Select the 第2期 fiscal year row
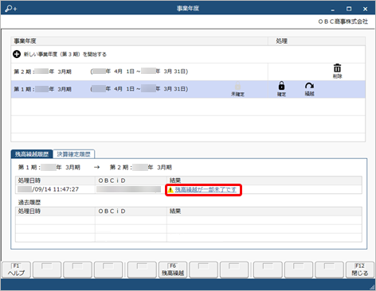Screen dimensions: 376x291 click(x=188, y=72)
